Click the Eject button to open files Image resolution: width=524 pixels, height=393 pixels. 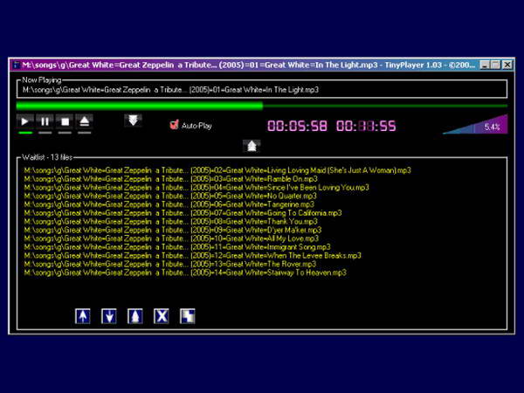pyautogui.click(x=84, y=121)
